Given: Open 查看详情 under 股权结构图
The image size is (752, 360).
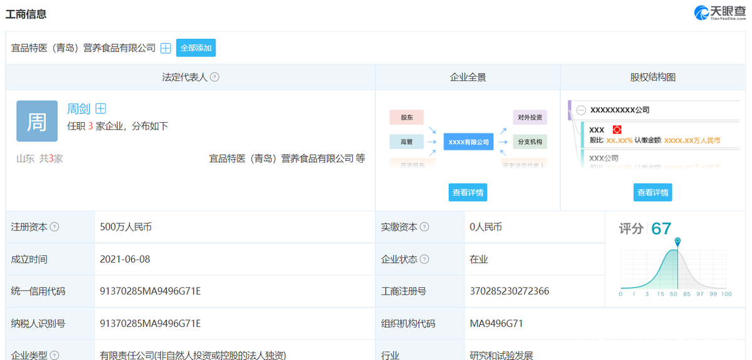Looking at the screenshot, I should (653, 192).
